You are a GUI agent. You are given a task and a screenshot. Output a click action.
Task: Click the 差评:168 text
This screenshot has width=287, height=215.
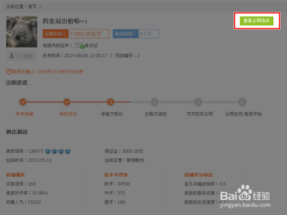point(115,202)
